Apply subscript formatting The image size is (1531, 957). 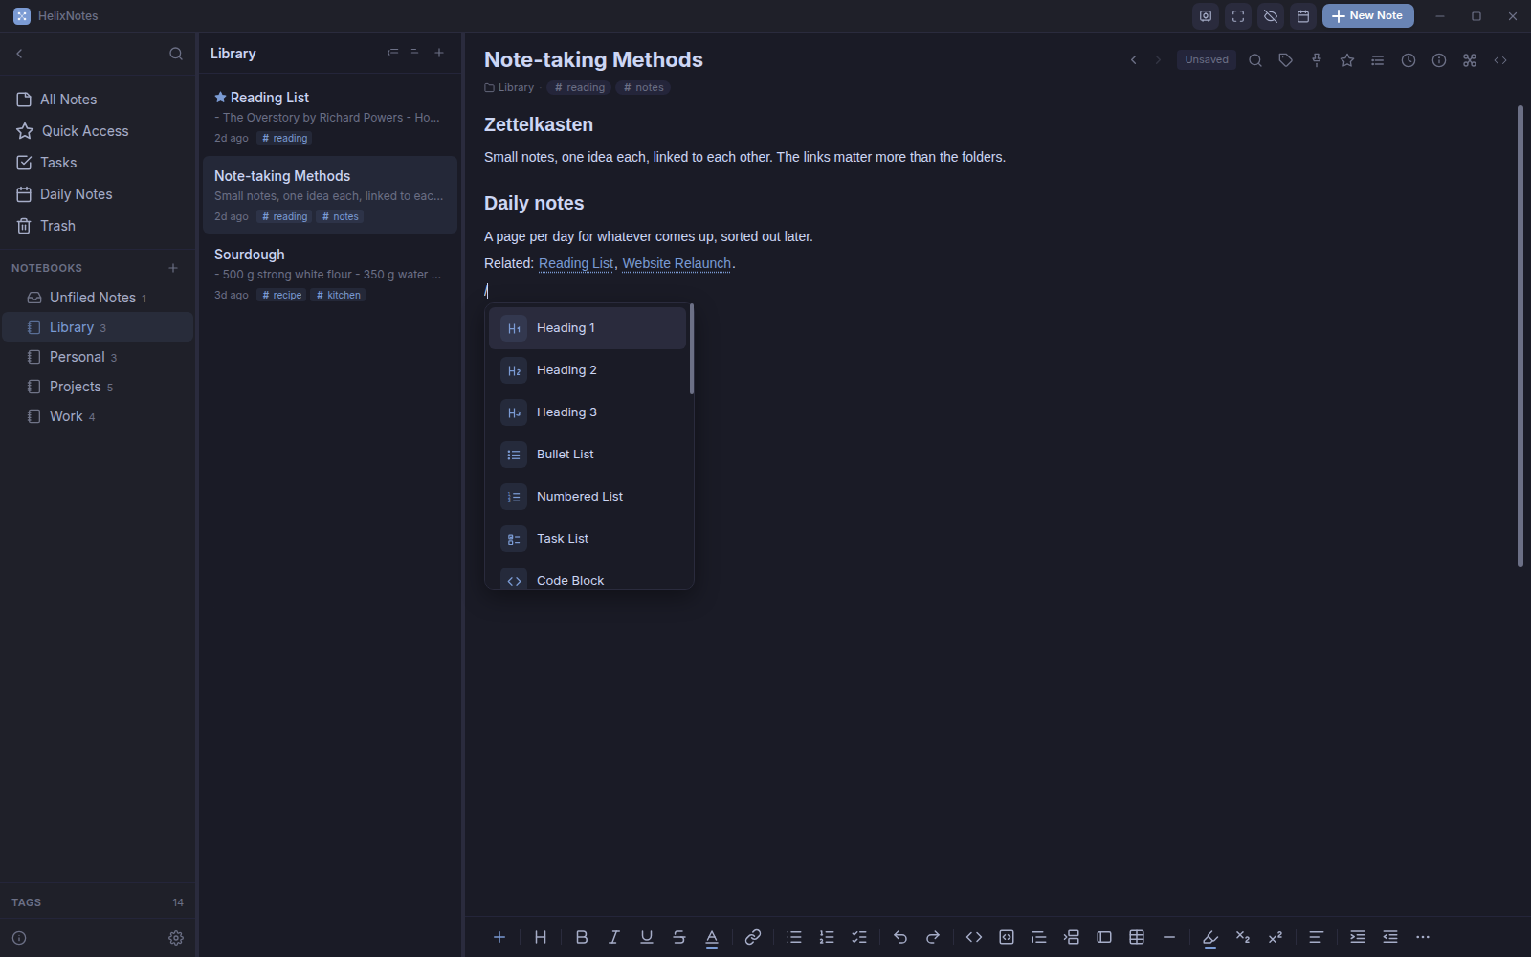tap(1243, 937)
